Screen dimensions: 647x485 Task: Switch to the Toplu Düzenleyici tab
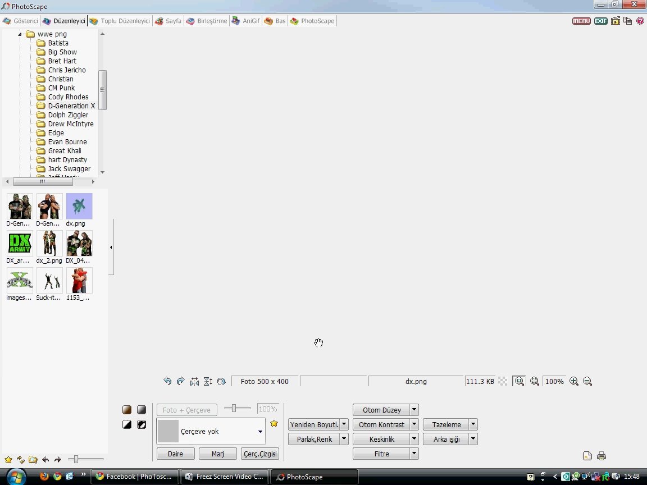click(120, 21)
